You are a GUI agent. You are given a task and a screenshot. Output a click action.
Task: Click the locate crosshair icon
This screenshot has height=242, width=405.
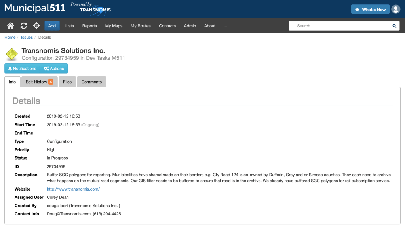point(36,26)
